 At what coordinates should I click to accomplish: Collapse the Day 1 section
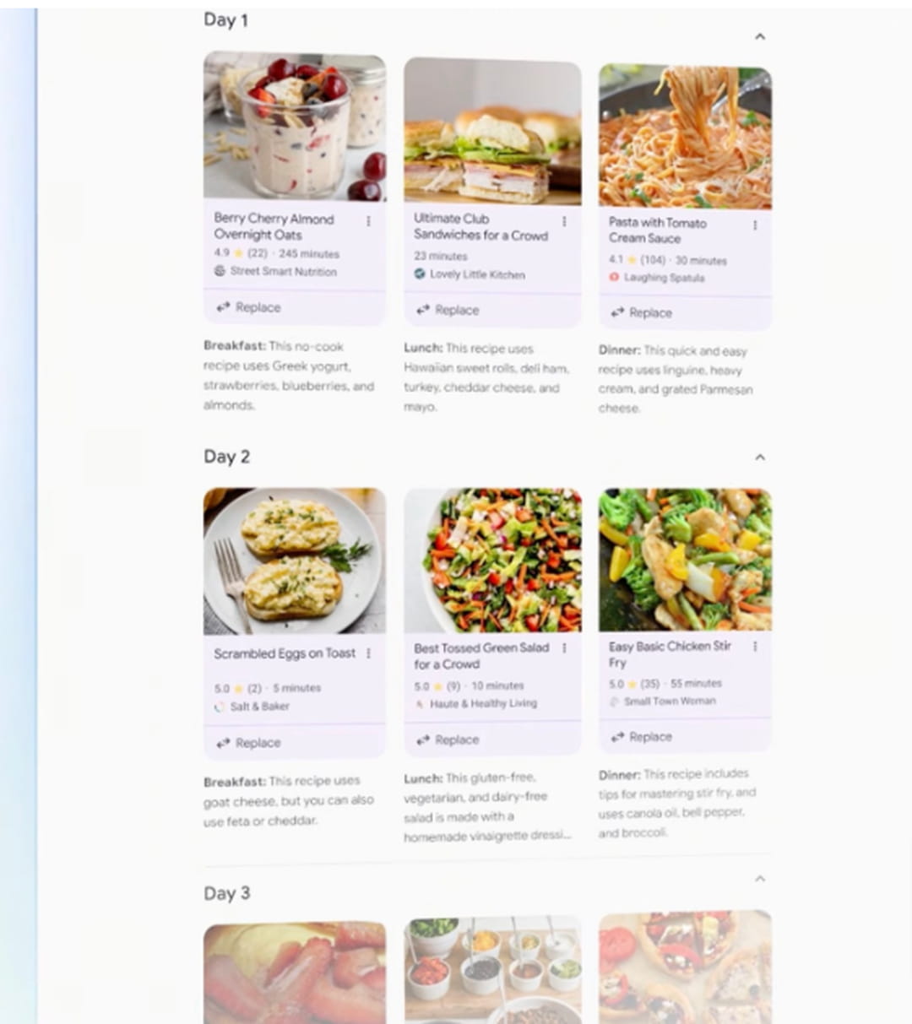(x=760, y=36)
